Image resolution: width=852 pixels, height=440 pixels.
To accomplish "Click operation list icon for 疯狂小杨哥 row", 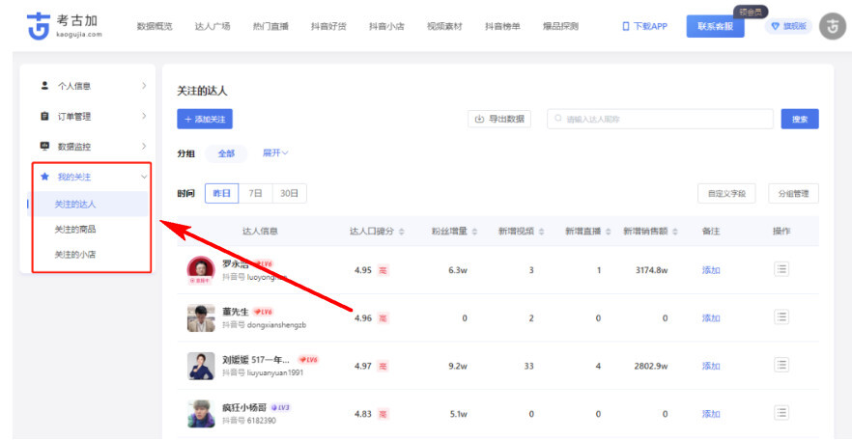I will click(781, 413).
